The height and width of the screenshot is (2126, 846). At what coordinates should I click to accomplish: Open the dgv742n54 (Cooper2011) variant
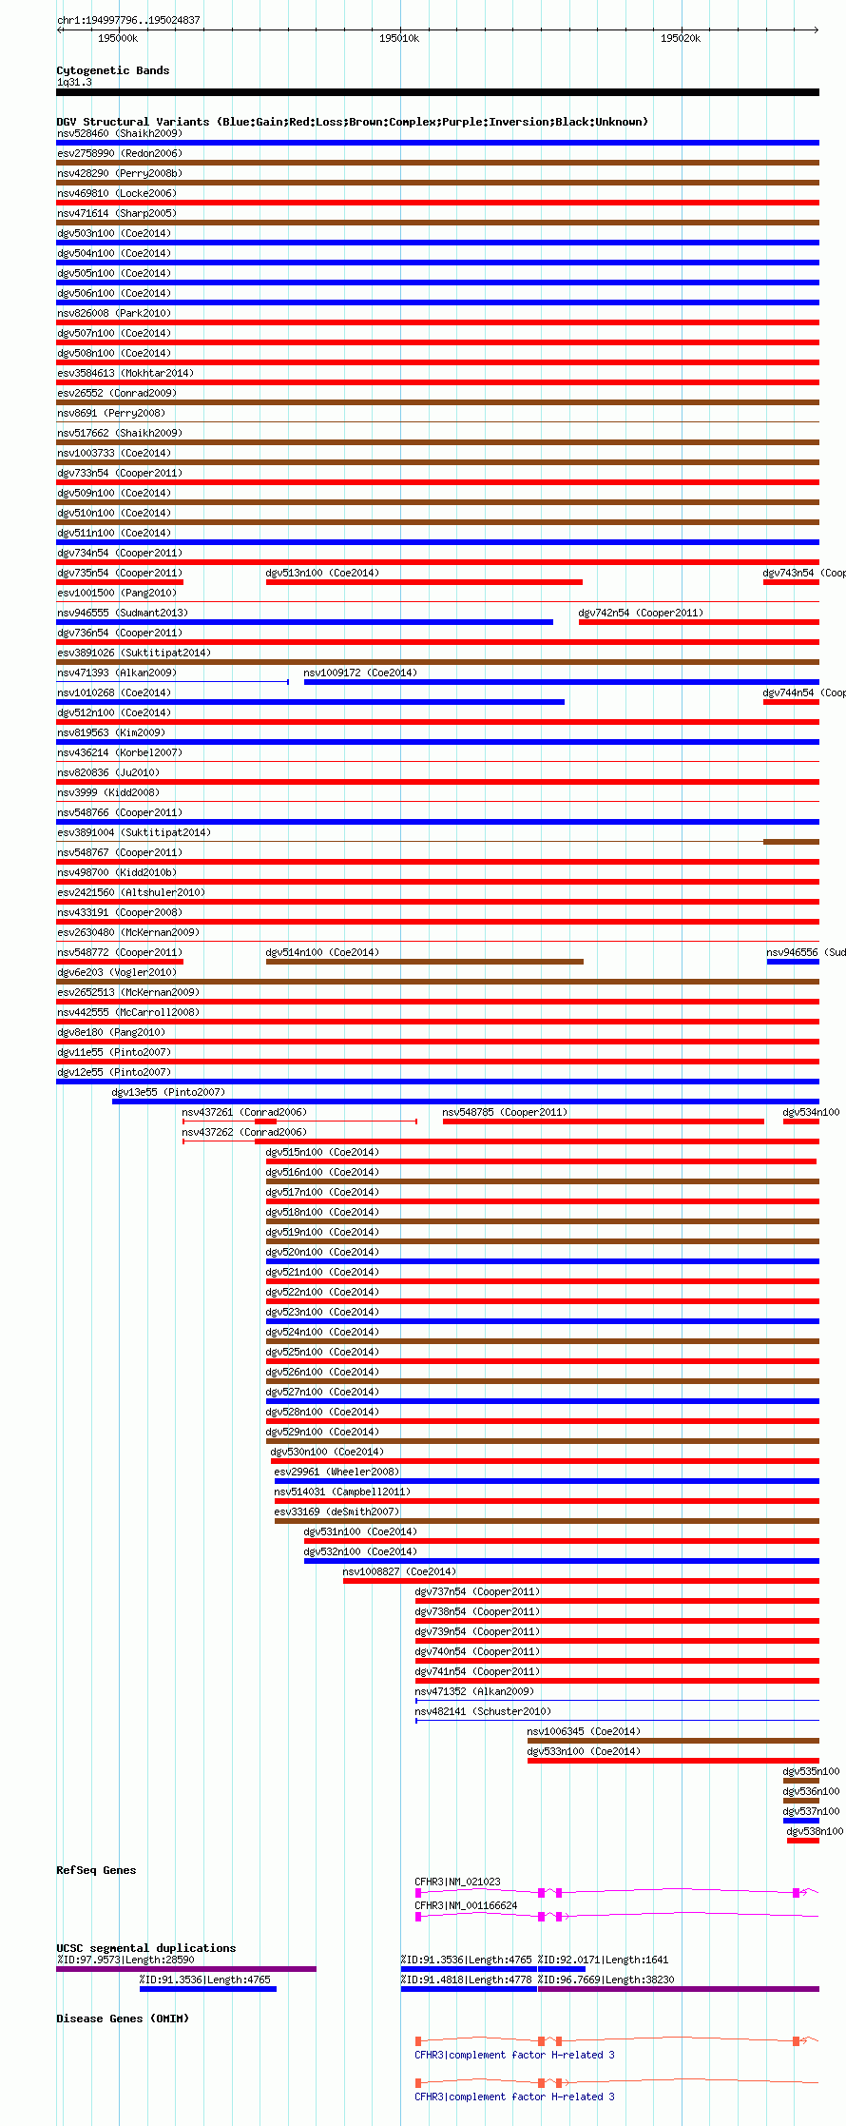(x=641, y=613)
